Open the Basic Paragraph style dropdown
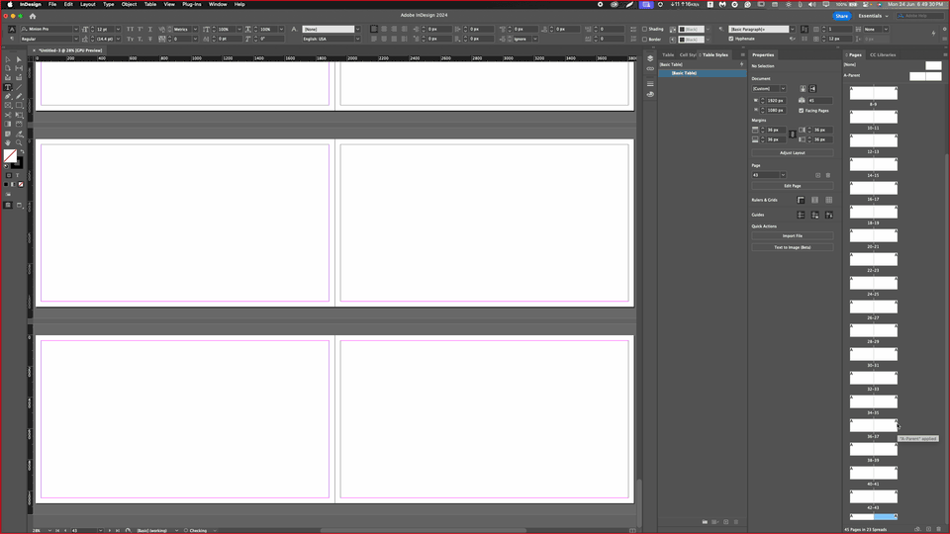950x534 pixels. (x=792, y=29)
